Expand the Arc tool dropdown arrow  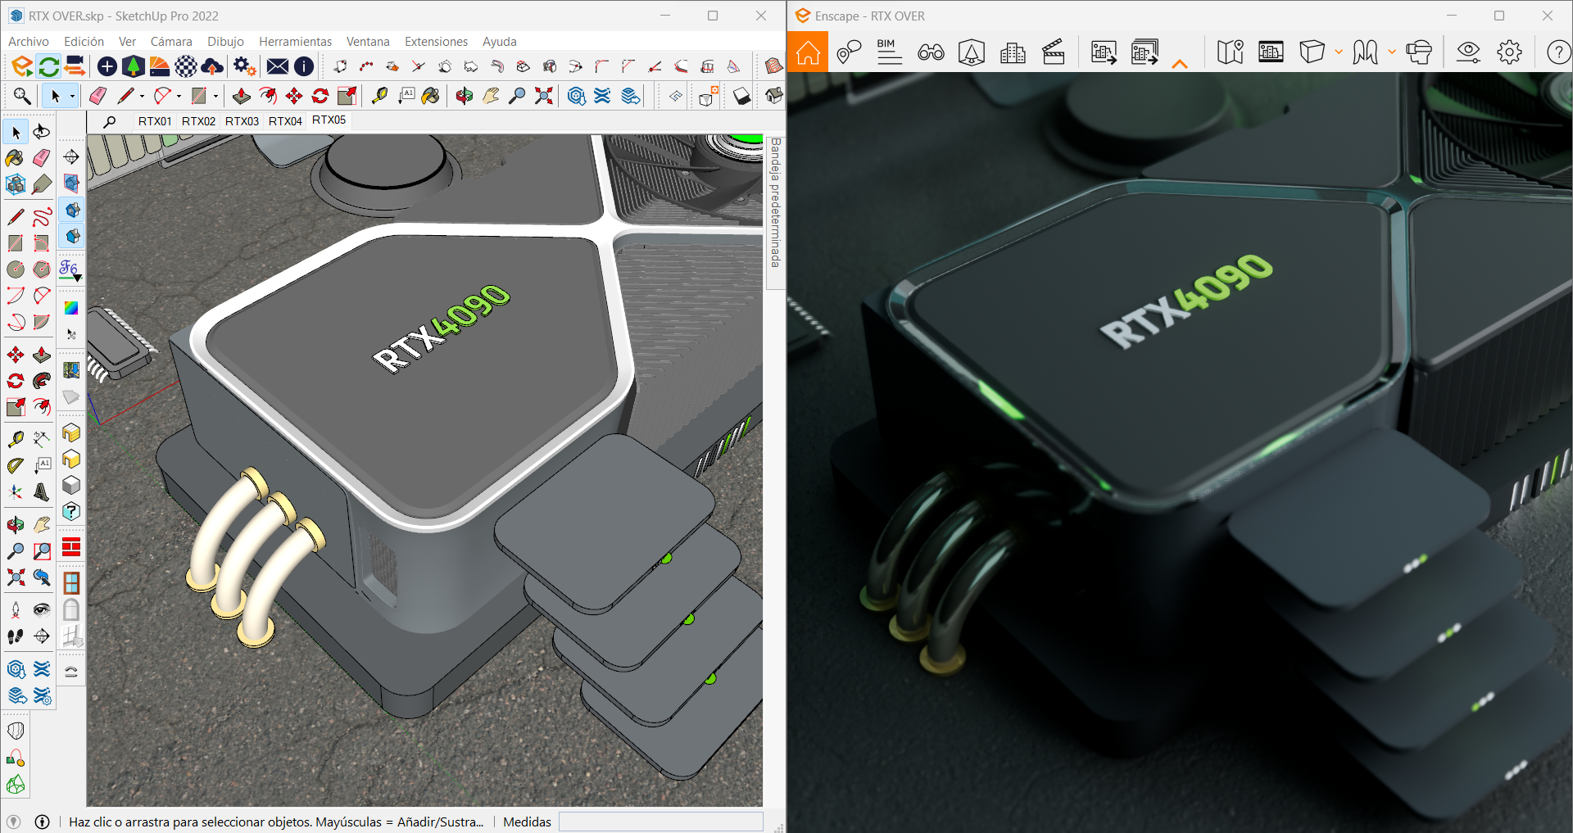tap(179, 97)
